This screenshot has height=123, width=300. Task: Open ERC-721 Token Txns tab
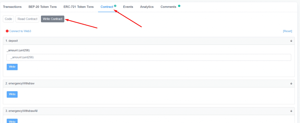[x=79, y=7]
